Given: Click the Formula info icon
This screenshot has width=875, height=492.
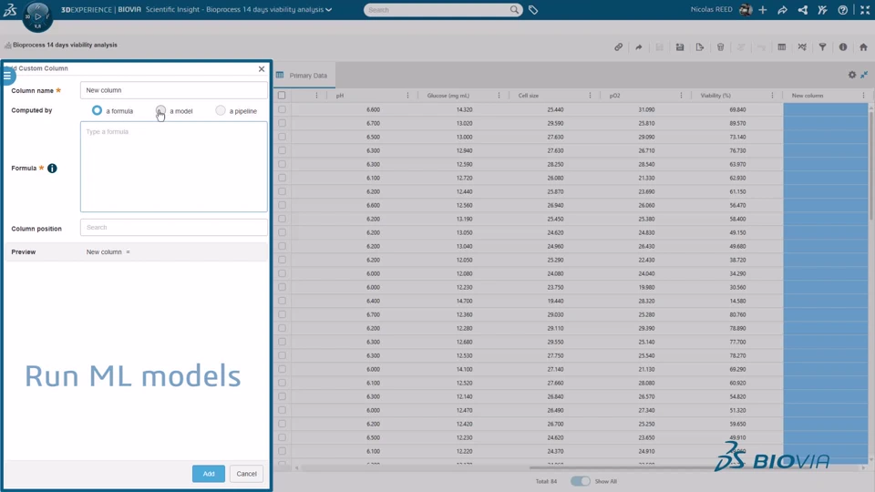Looking at the screenshot, I should [52, 168].
